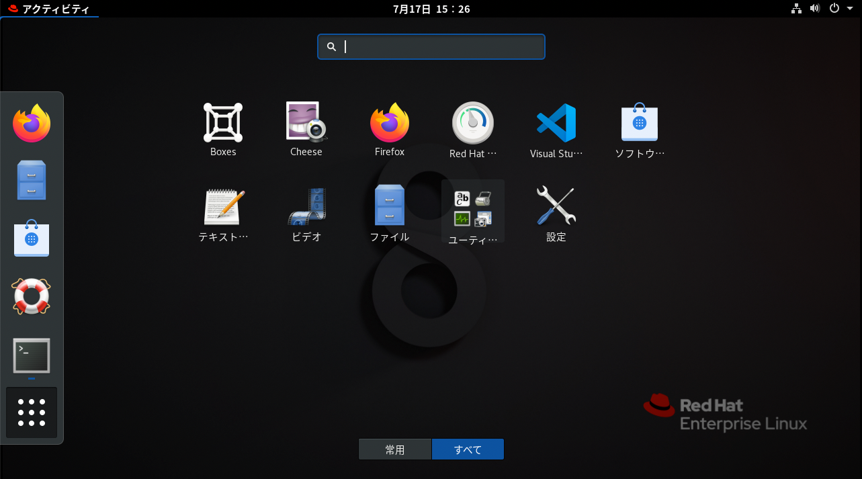
Task: Click the network status icon
Action: coord(797,9)
